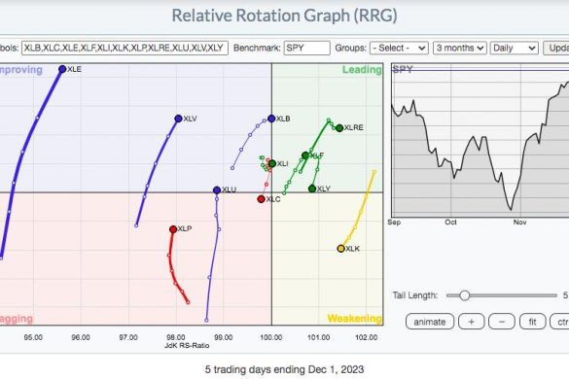
Task: Click the yellow XLK marker
Action: click(340, 249)
